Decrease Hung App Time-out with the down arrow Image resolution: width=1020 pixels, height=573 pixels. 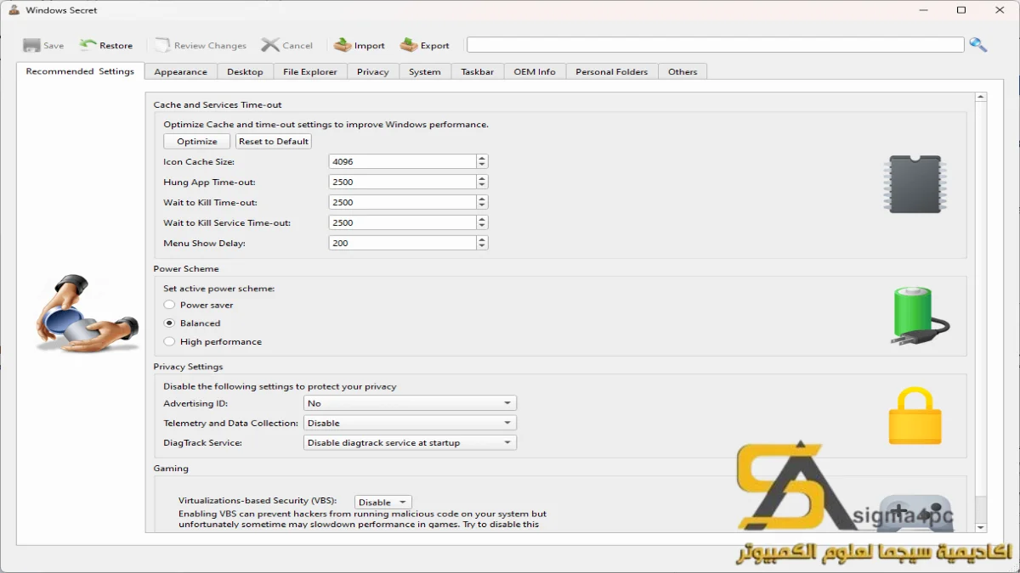pos(482,185)
